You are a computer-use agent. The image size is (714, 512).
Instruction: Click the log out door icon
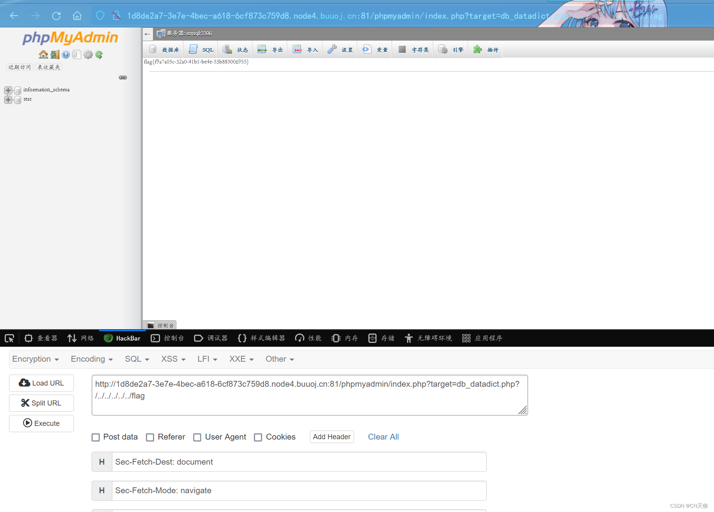[55, 54]
